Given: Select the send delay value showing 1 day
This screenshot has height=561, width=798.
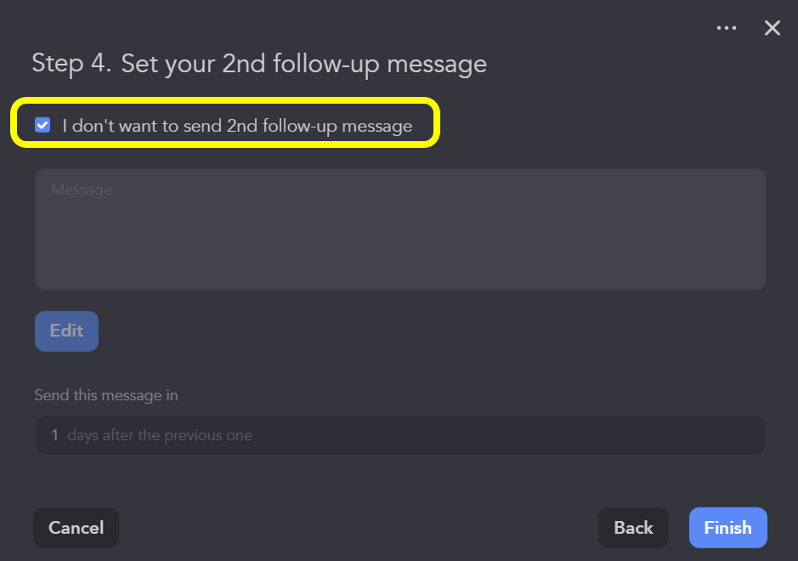Looking at the screenshot, I should pyautogui.click(x=399, y=434).
